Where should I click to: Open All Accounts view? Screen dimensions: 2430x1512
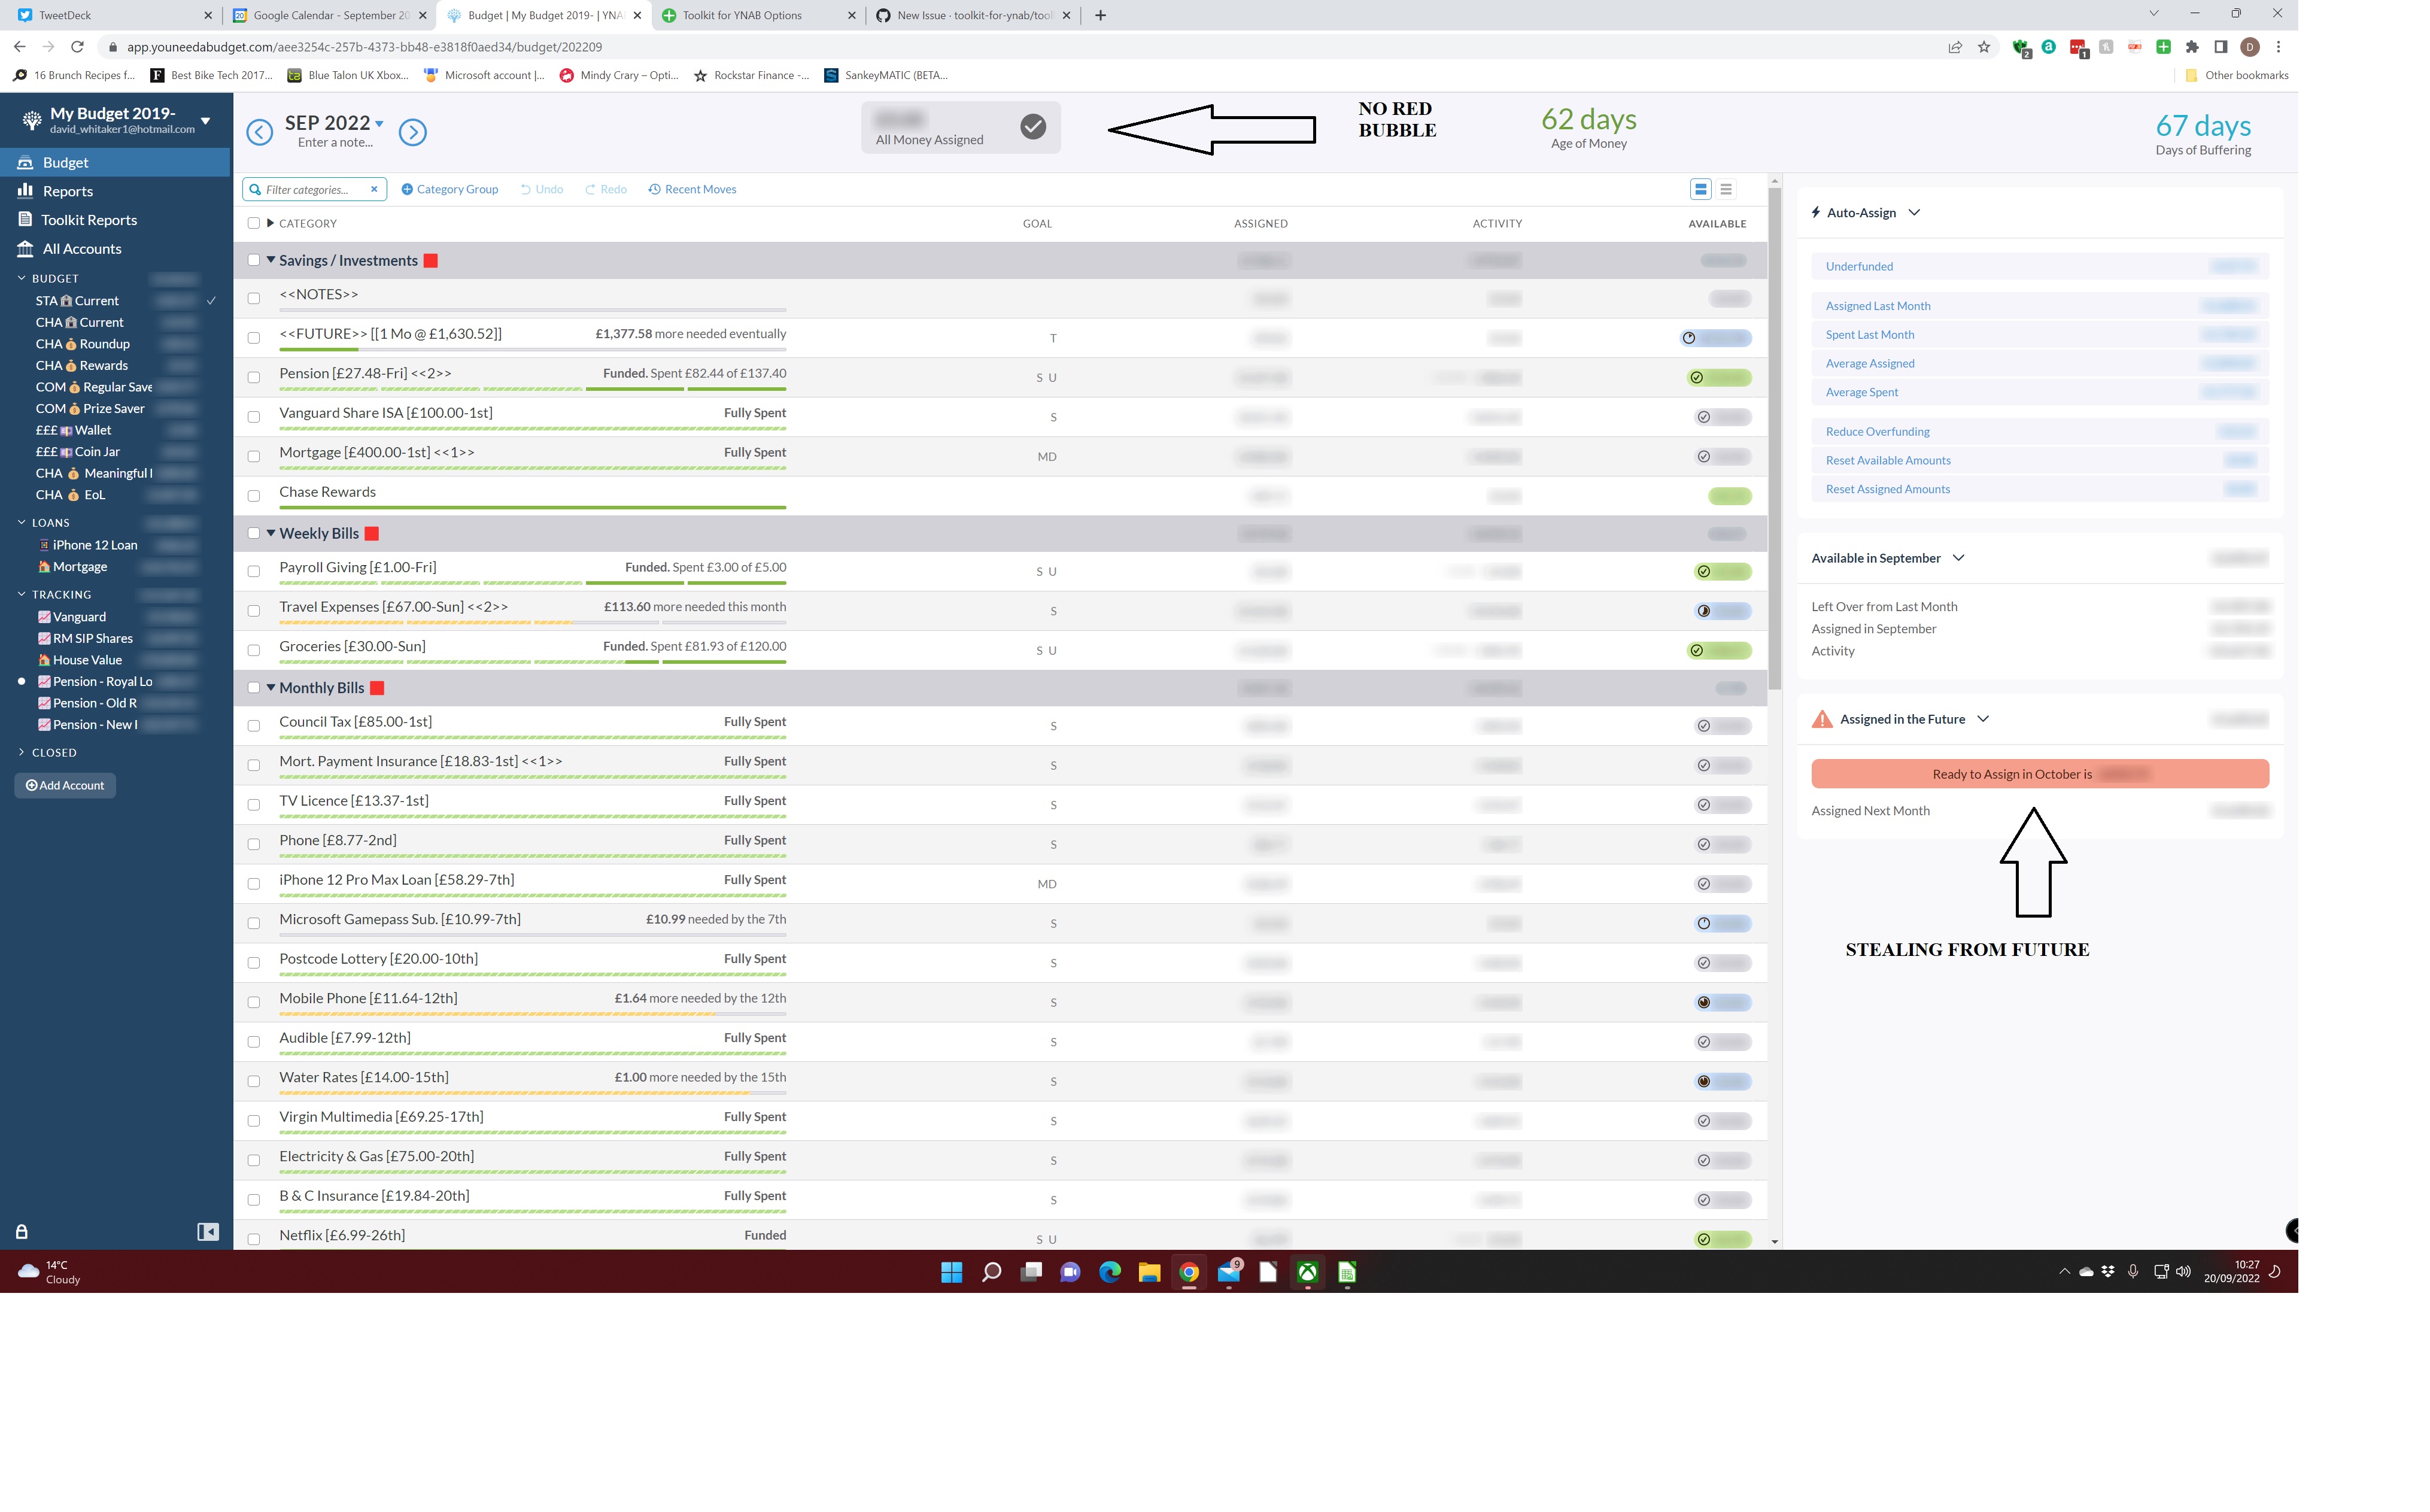coord(82,248)
